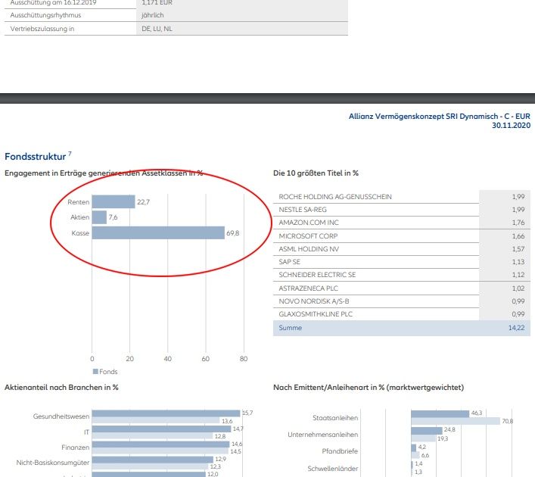Image resolution: width=535 pixels, height=477 pixels.
Task: Select 'SCHNEIDER ELECTRIC SE' row text
Action: pos(317,275)
